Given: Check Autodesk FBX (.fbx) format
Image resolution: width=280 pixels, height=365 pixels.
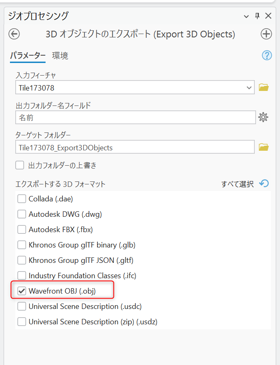Looking at the screenshot, I should pos(22,230).
